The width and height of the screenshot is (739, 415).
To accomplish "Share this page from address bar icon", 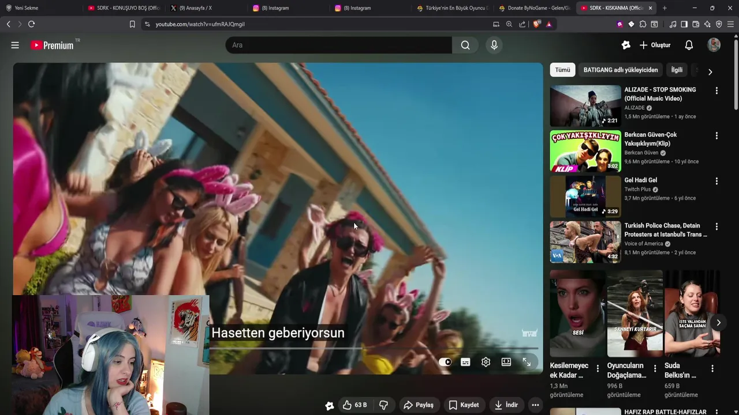I will pyautogui.click(x=522, y=24).
